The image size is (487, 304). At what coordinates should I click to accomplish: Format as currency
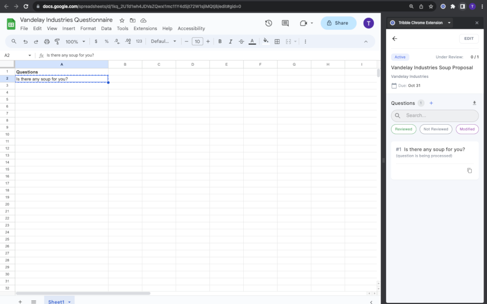point(96,41)
